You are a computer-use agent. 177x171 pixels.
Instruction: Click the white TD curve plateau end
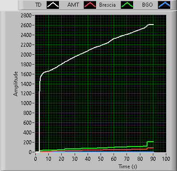(153, 24)
